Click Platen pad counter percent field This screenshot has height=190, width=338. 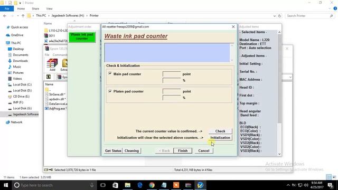(x=172, y=98)
